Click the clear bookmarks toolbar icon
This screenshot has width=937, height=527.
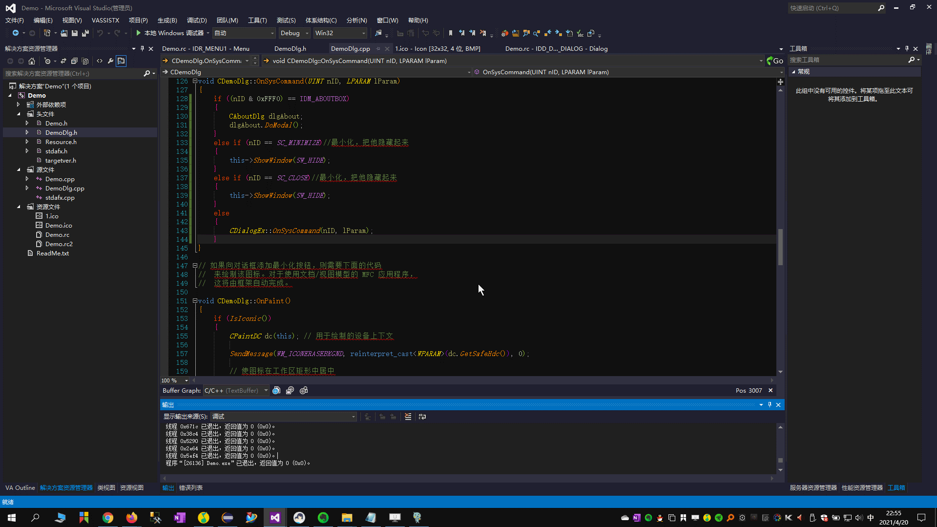483,33
